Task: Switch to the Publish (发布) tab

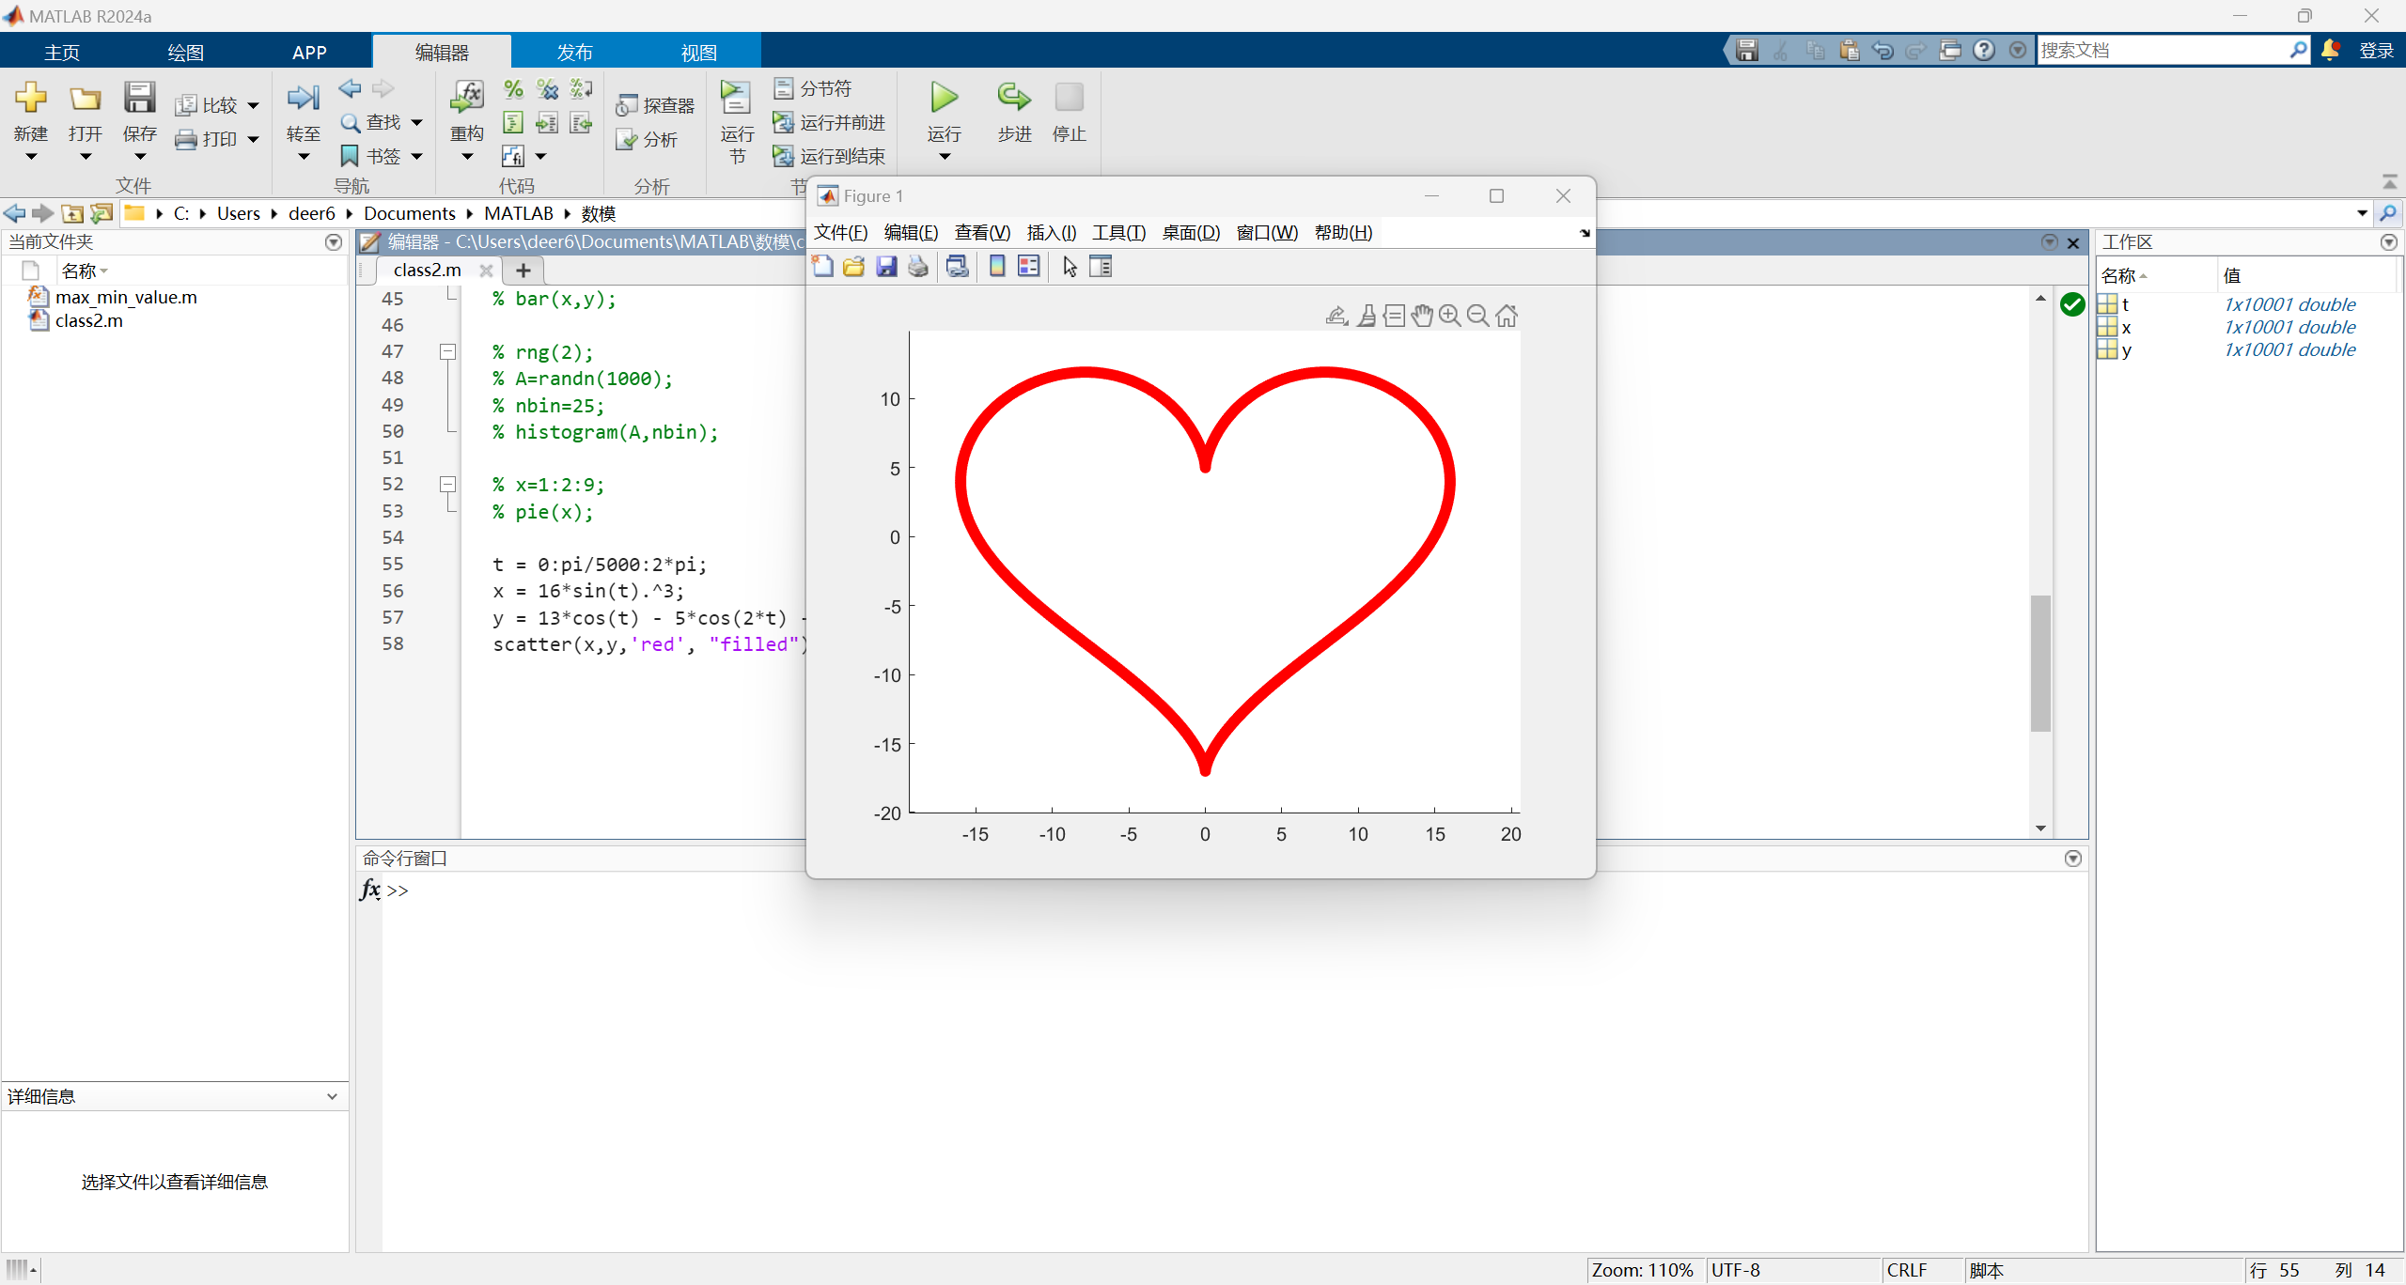Action: click(x=574, y=53)
